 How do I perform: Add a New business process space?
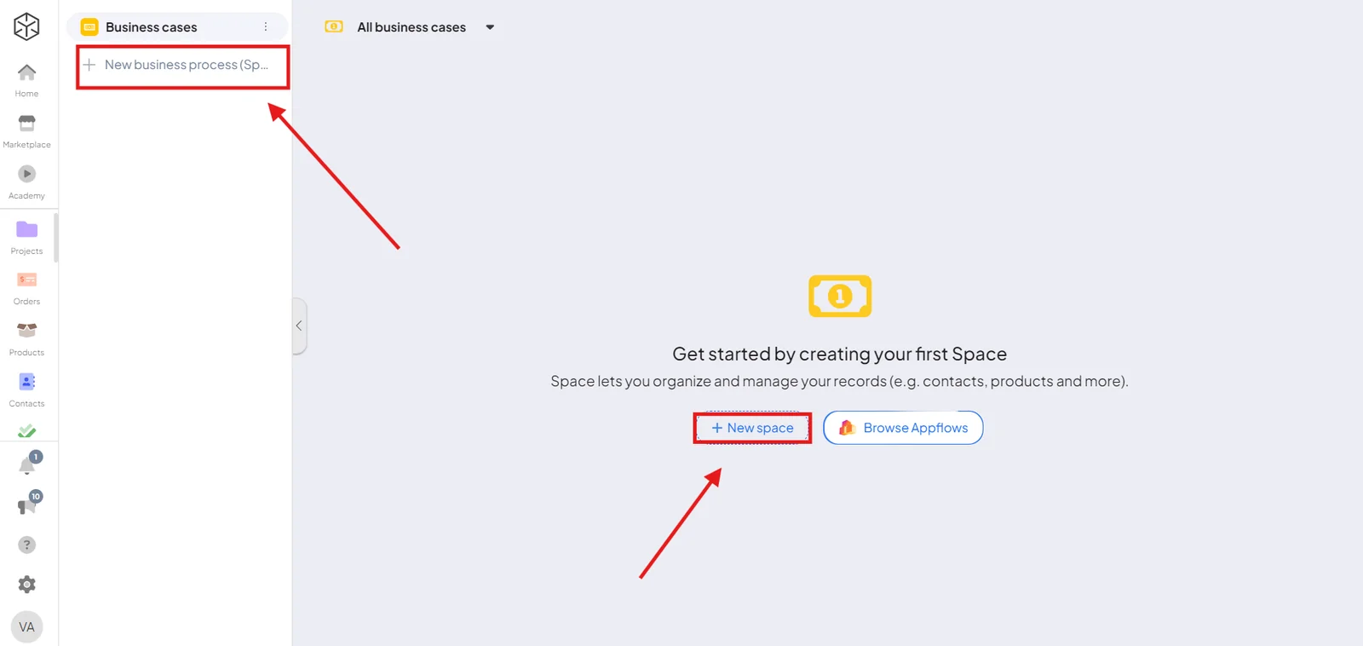(x=183, y=66)
